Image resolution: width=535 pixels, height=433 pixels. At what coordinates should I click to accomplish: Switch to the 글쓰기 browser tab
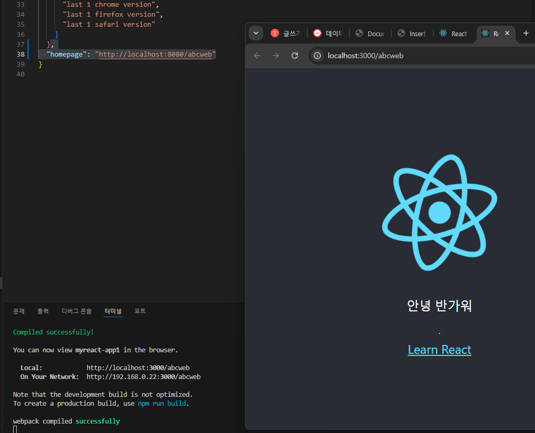click(x=285, y=34)
